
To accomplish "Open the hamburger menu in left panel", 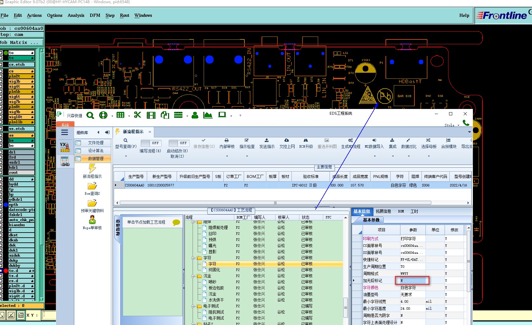I will tap(65, 133).
